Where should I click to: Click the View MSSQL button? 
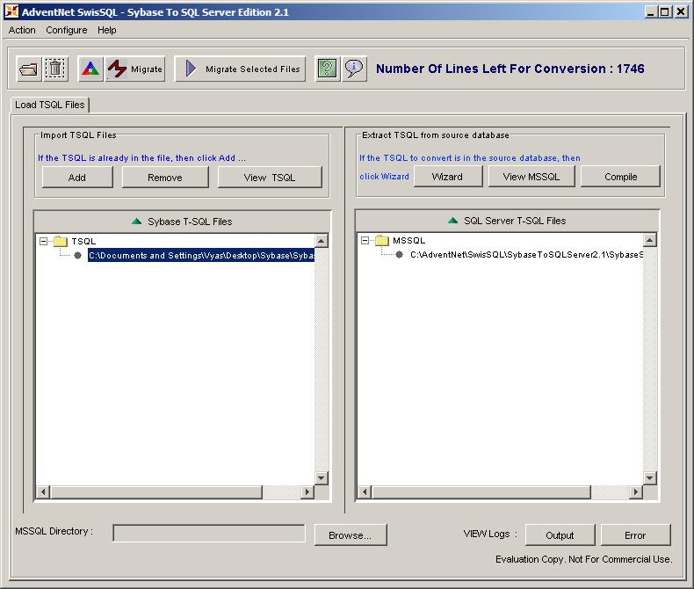point(531,177)
